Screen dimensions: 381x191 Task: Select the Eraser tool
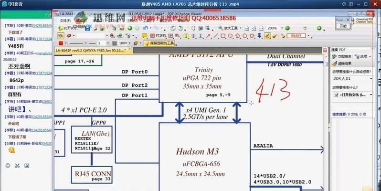point(275,36)
